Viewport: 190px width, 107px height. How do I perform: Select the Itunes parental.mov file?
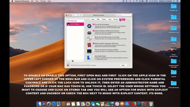click(x=174, y=52)
